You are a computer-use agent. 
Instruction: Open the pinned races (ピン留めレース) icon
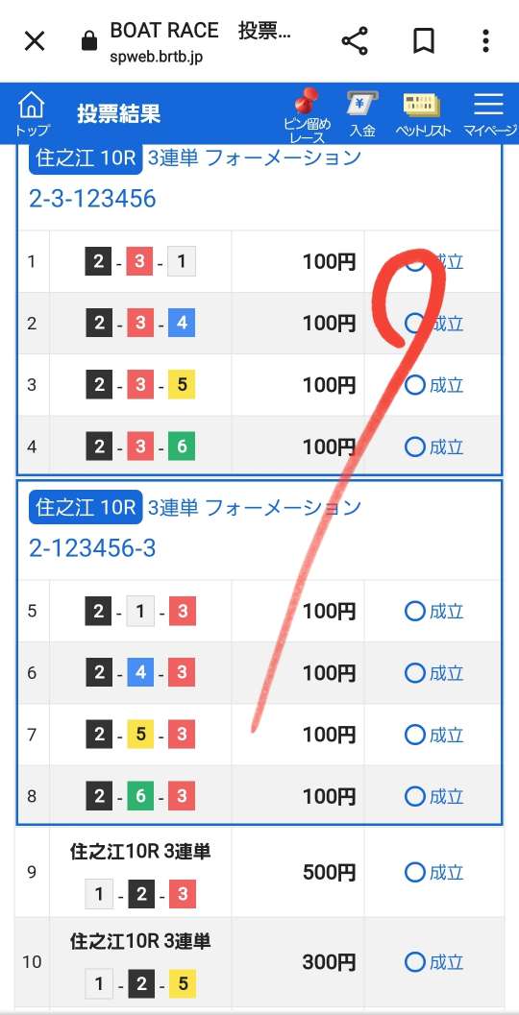308,114
